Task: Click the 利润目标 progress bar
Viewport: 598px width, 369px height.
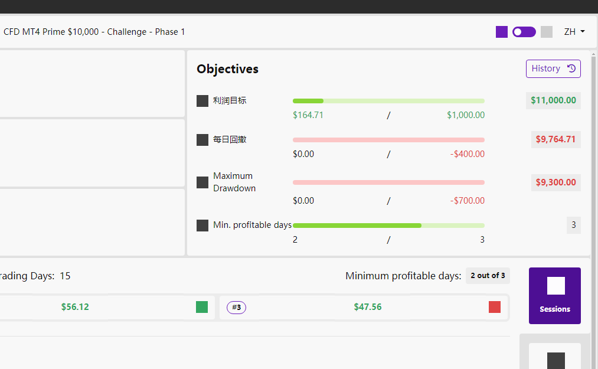Action: pyautogui.click(x=388, y=101)
